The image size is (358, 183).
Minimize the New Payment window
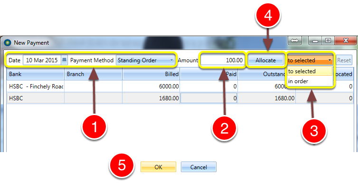[x=315, y=41]
